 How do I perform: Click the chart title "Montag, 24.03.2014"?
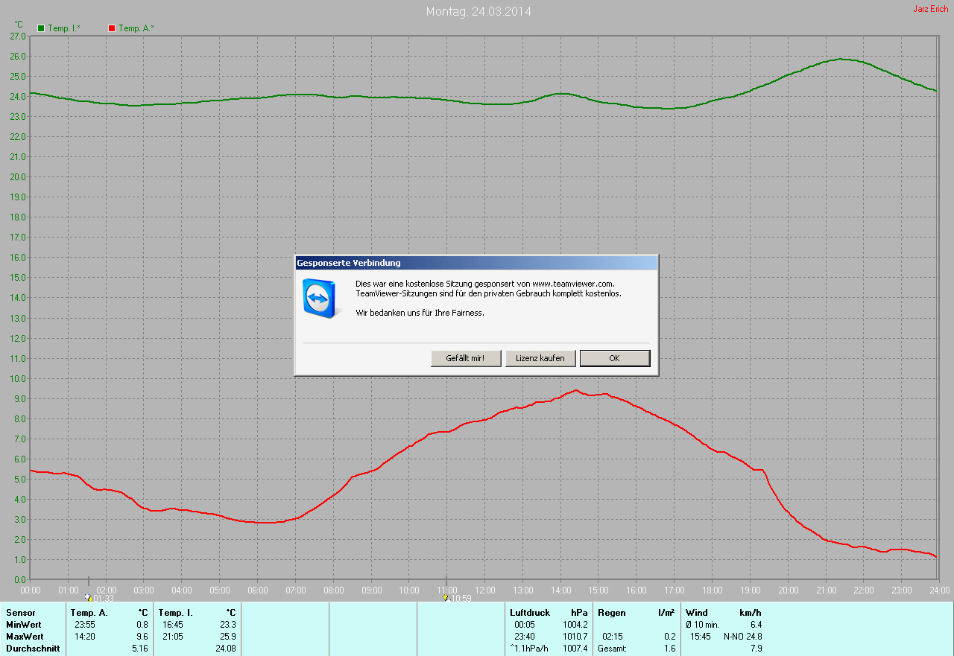478,11
